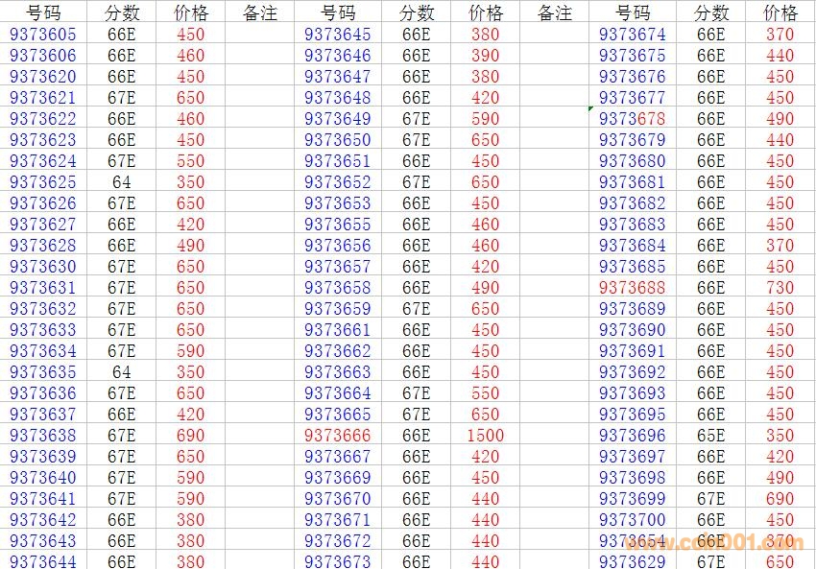
Task: Click the cell with number 9373674
Action: [x=632, y=35]
